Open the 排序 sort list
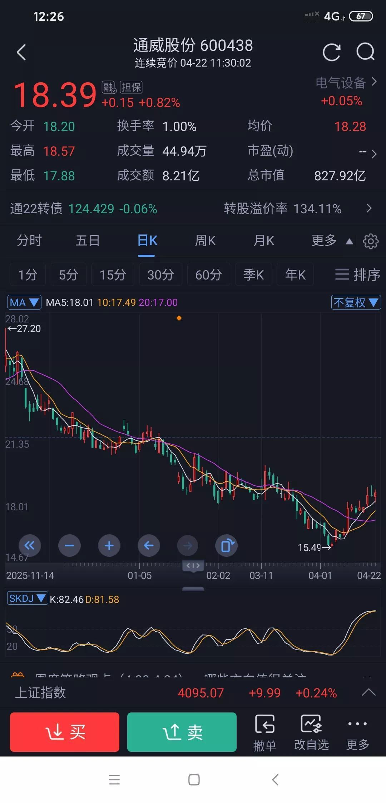Image resolution: width=386 pixels, height=803 pixels. tap(357, 274)
